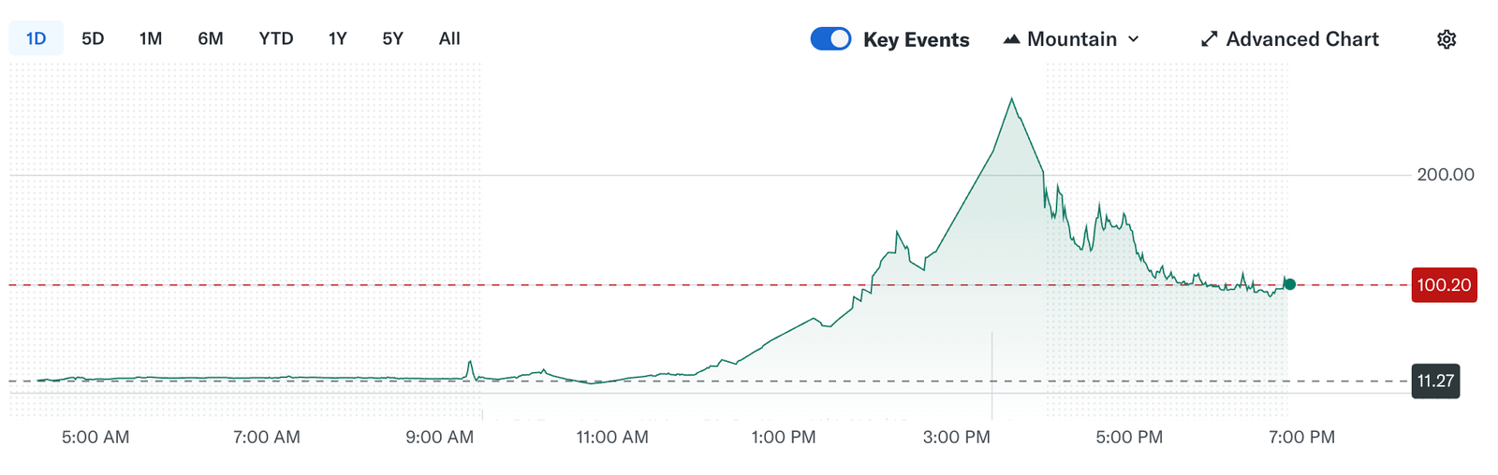Screen dimensions: 1498x475
Task: View the All time range
Action: 449,38
